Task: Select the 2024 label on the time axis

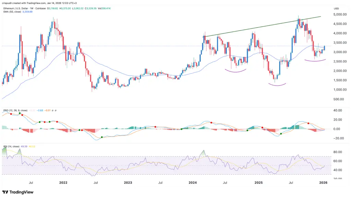Action: [192, 183]
